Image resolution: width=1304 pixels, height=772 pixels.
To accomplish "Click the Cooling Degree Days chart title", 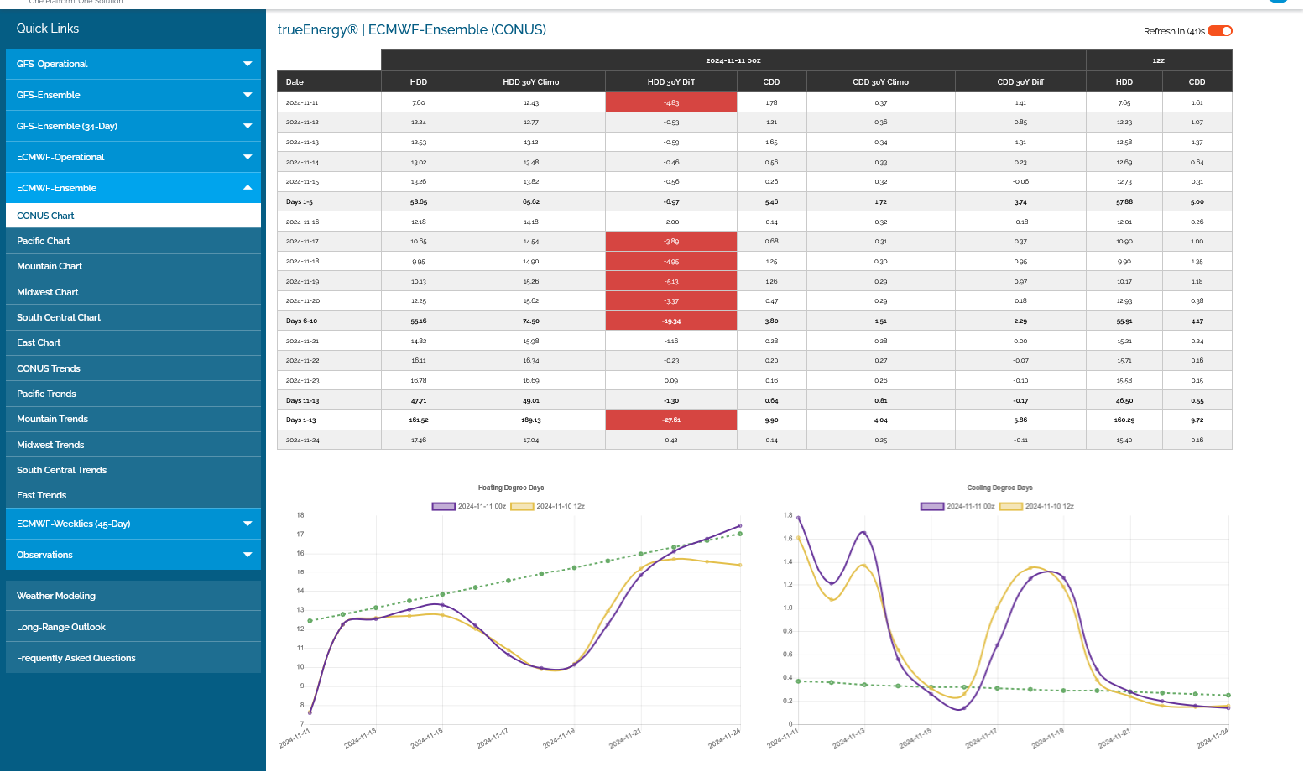I will 999,488.
